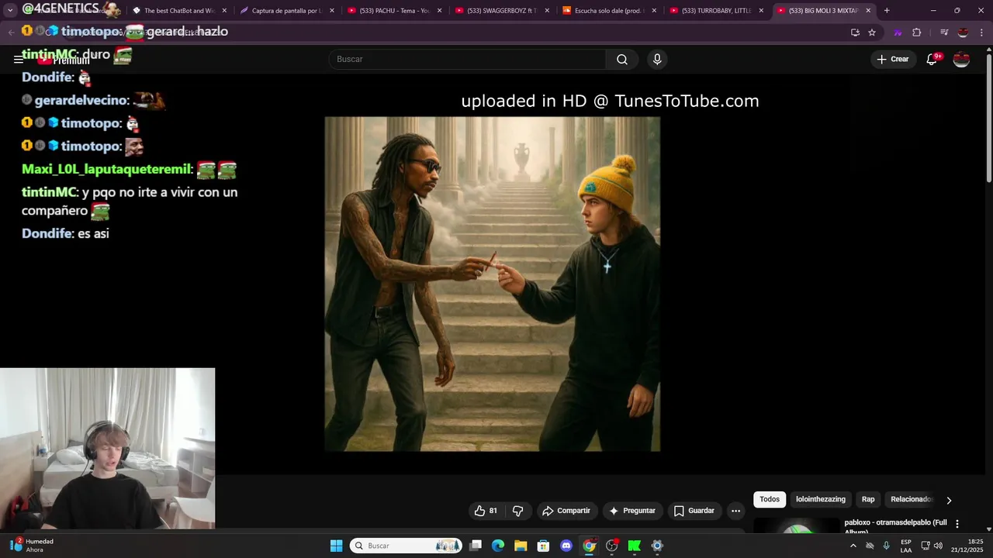
Task: Focus the YouTube Buscar search field
Action: [x=468, y=60]
